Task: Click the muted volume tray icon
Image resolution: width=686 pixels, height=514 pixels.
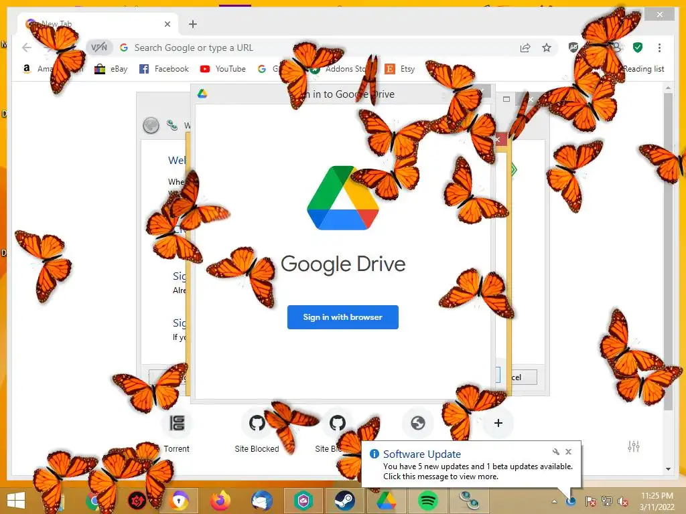Action: tap(622, 501)
